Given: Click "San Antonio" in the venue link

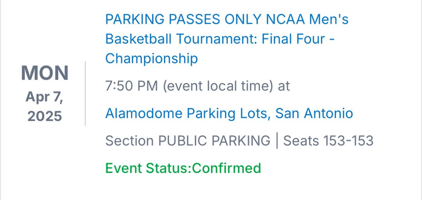Looking at the screenshot, I should point(314,113).
